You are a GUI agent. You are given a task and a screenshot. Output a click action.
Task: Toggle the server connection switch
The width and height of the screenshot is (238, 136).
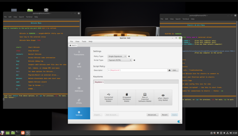tap(179, 121)
